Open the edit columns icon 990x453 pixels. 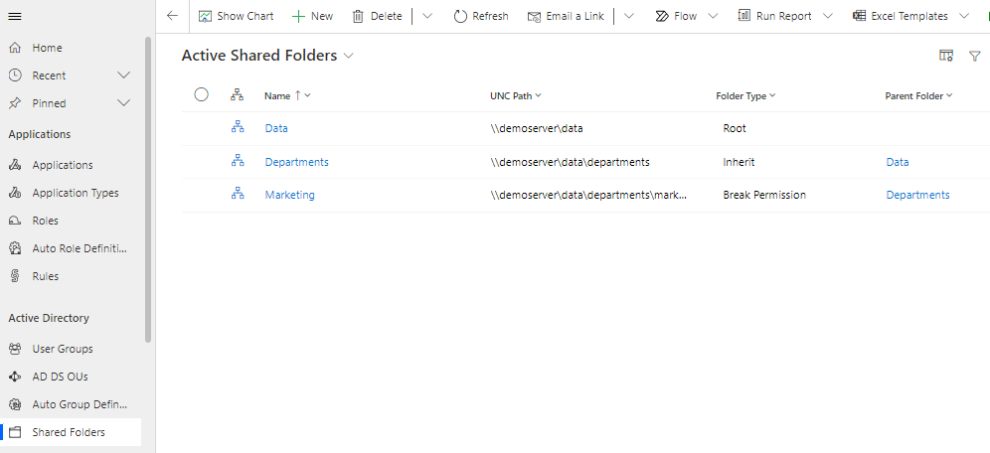(x=946, y=57)
